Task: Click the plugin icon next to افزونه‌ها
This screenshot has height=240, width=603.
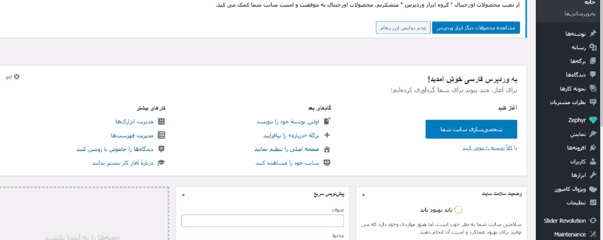Action: coord(594,148)
